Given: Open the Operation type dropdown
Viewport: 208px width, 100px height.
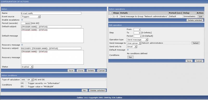Looking at the screenshot, I should pos(137,40).
